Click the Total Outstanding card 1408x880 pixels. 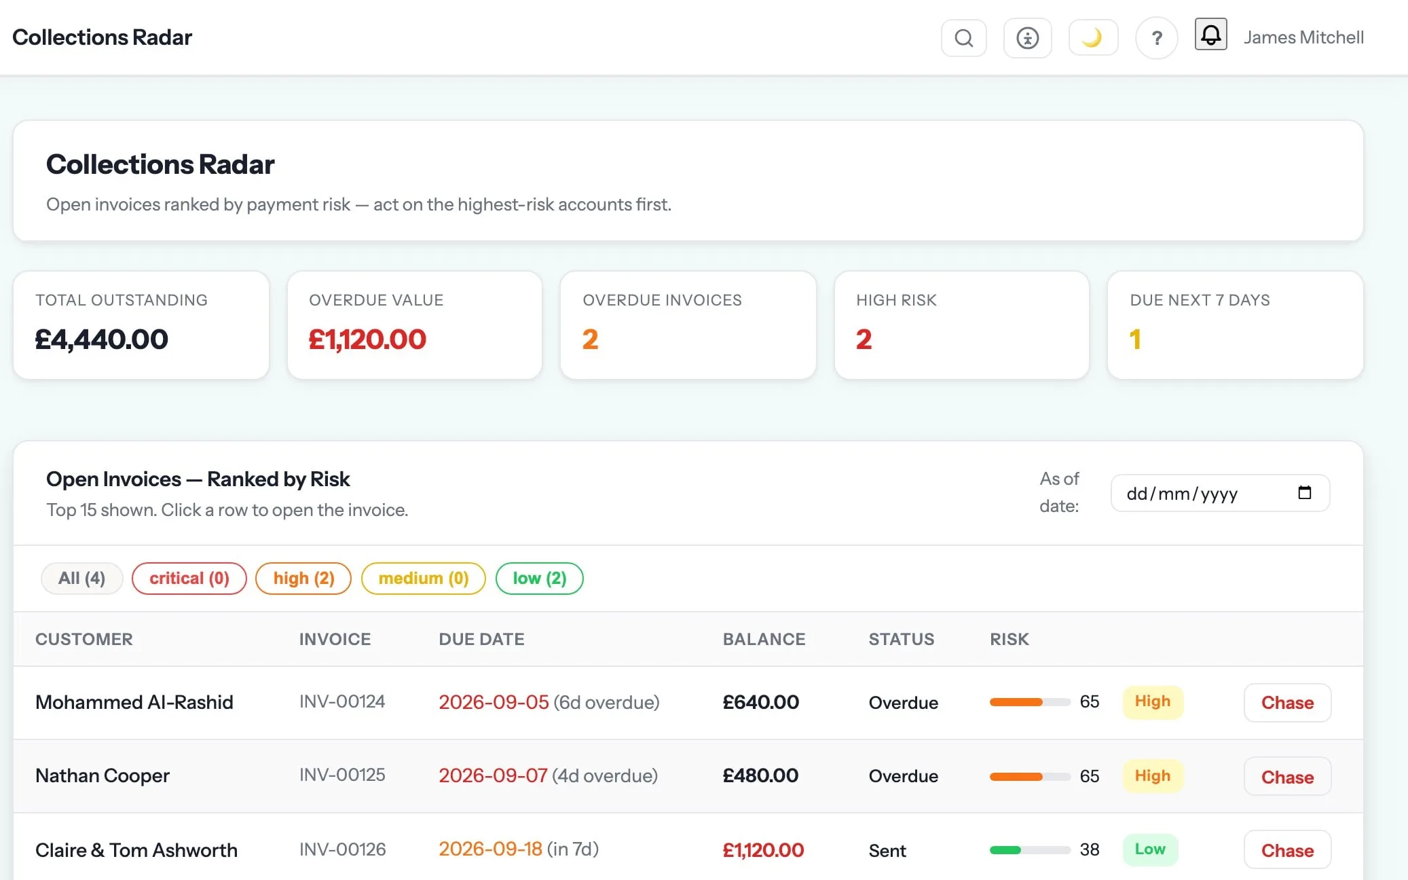coord(141,325)
